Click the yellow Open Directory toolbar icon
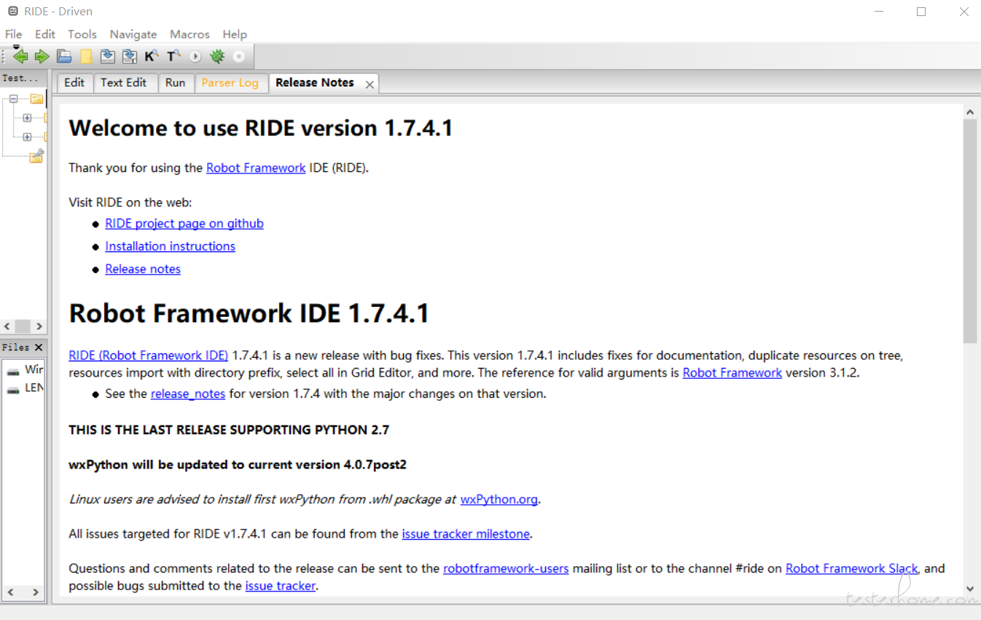 86,56
